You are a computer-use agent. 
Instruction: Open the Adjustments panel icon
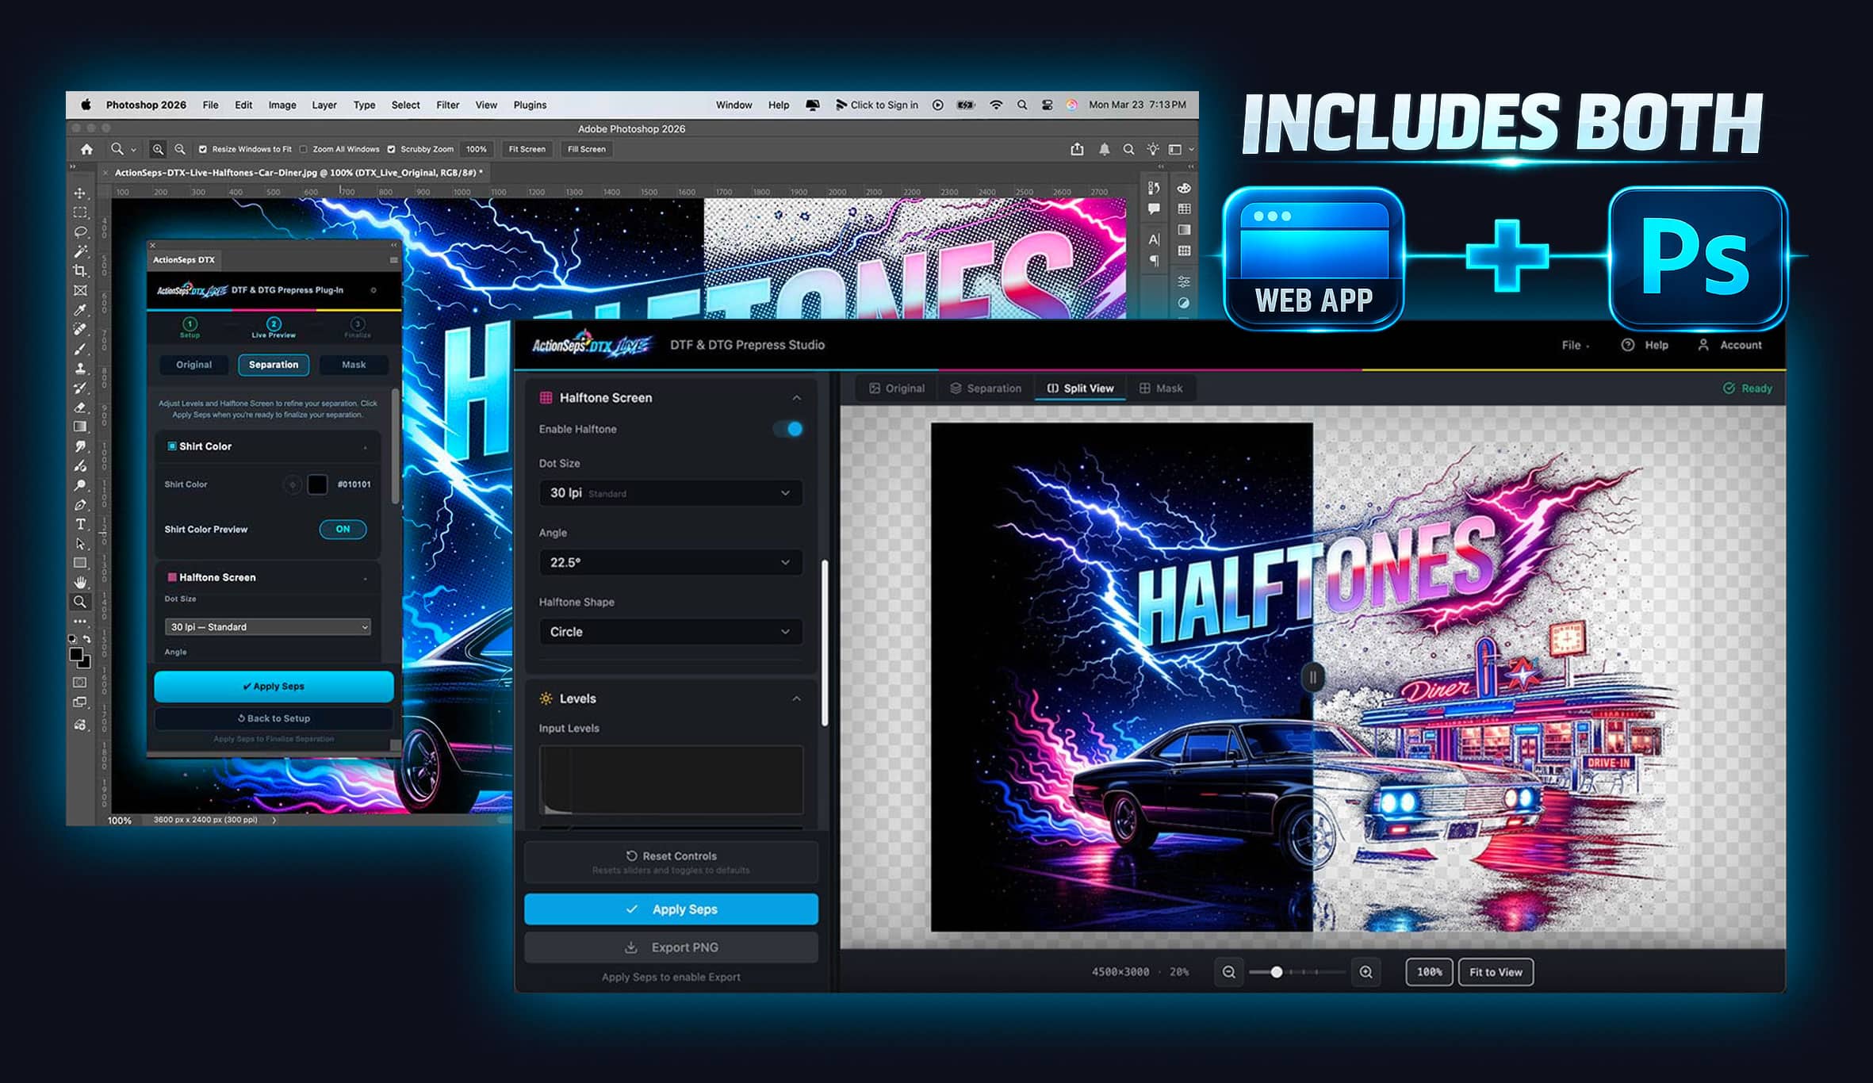pos(1183,281)
